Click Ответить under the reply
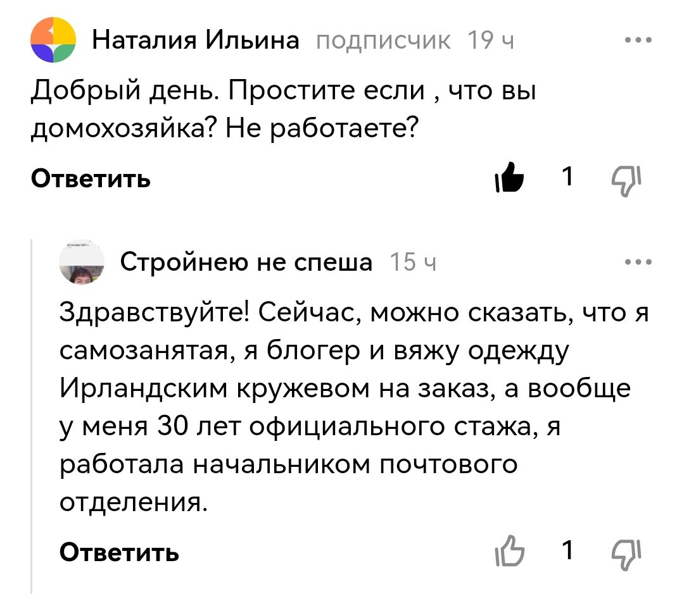 click(118, 554)
